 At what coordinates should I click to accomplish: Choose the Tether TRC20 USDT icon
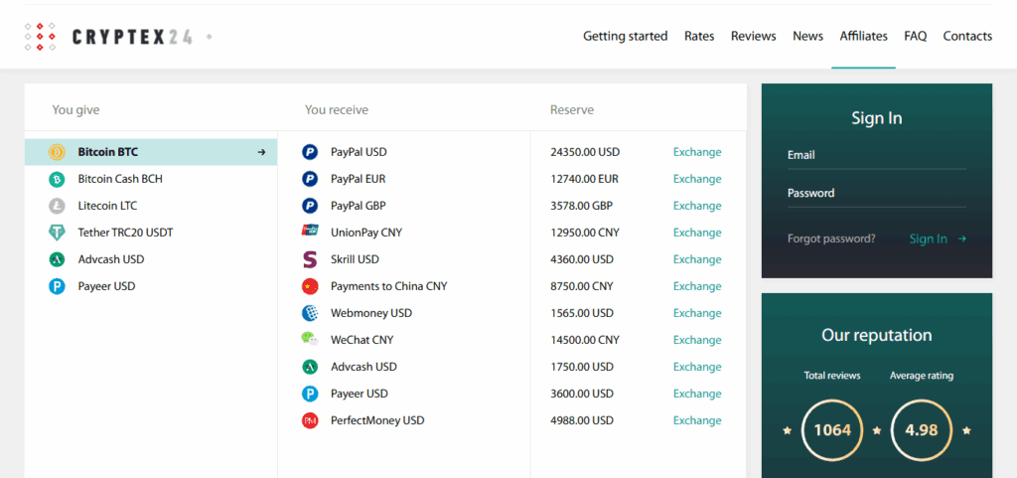pos(57,233)
